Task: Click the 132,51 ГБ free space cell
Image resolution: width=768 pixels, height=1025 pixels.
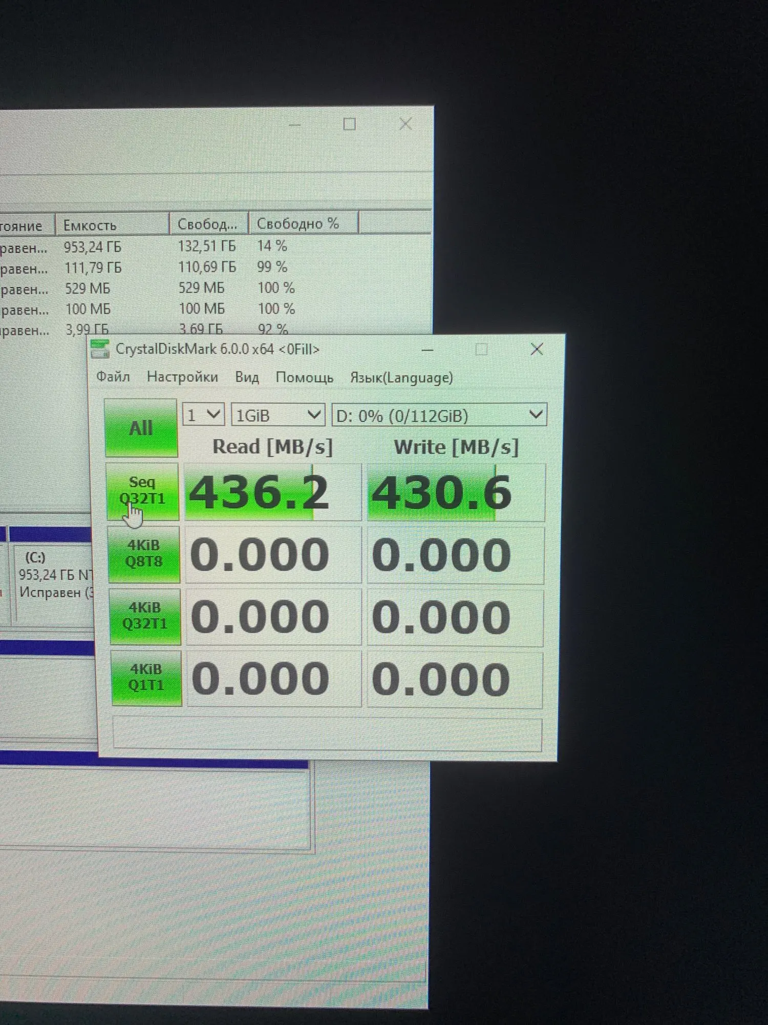Action: coord(207,247)
